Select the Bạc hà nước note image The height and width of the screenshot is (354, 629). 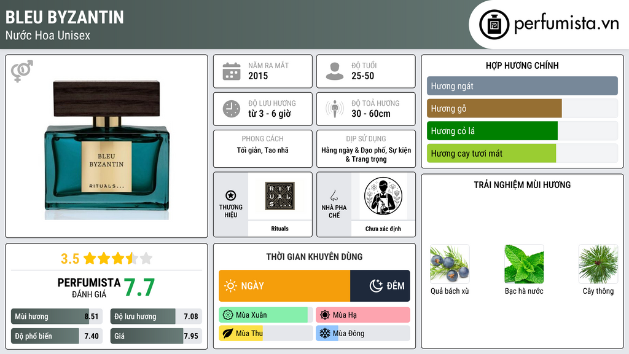point(524,264)
